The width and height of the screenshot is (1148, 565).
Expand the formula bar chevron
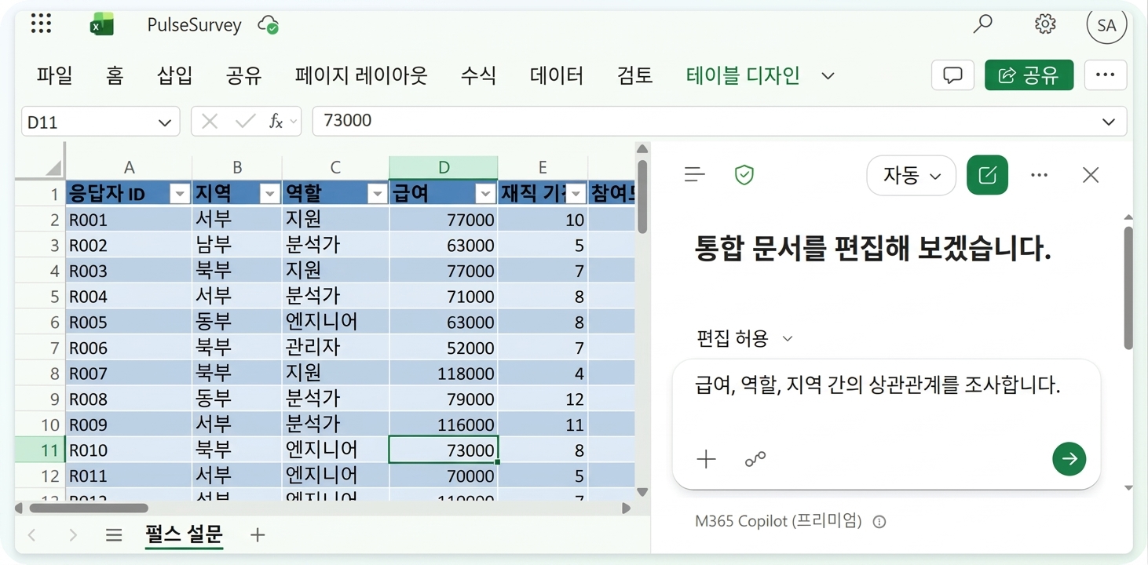1109,122
